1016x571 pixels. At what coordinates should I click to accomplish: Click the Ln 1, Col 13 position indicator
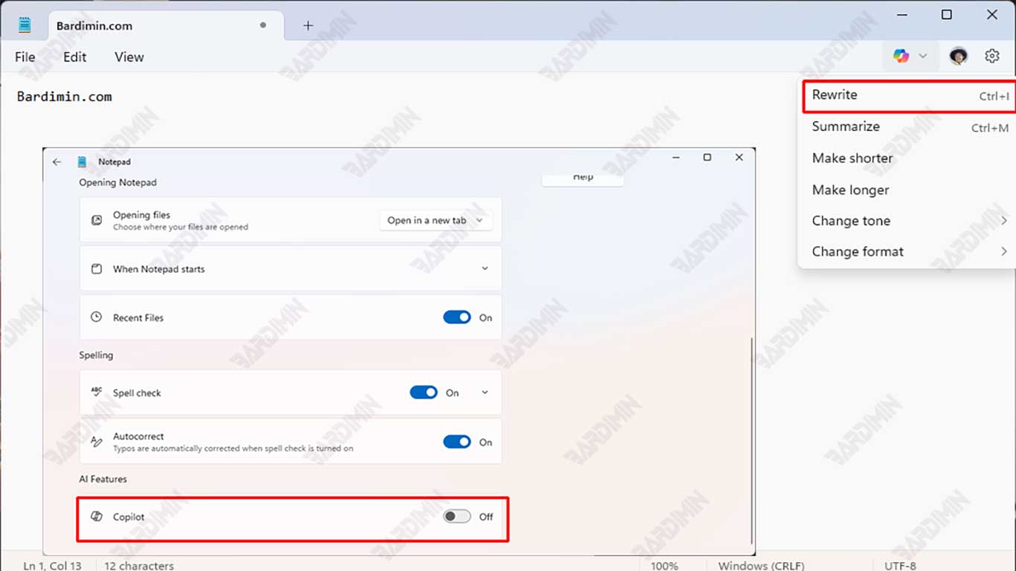[x=52, y=566]
